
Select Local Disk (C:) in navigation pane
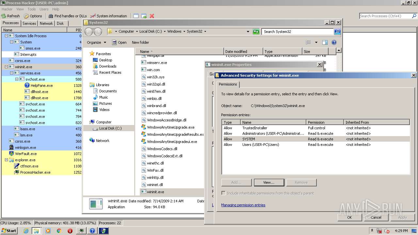(x=110, y=128)
